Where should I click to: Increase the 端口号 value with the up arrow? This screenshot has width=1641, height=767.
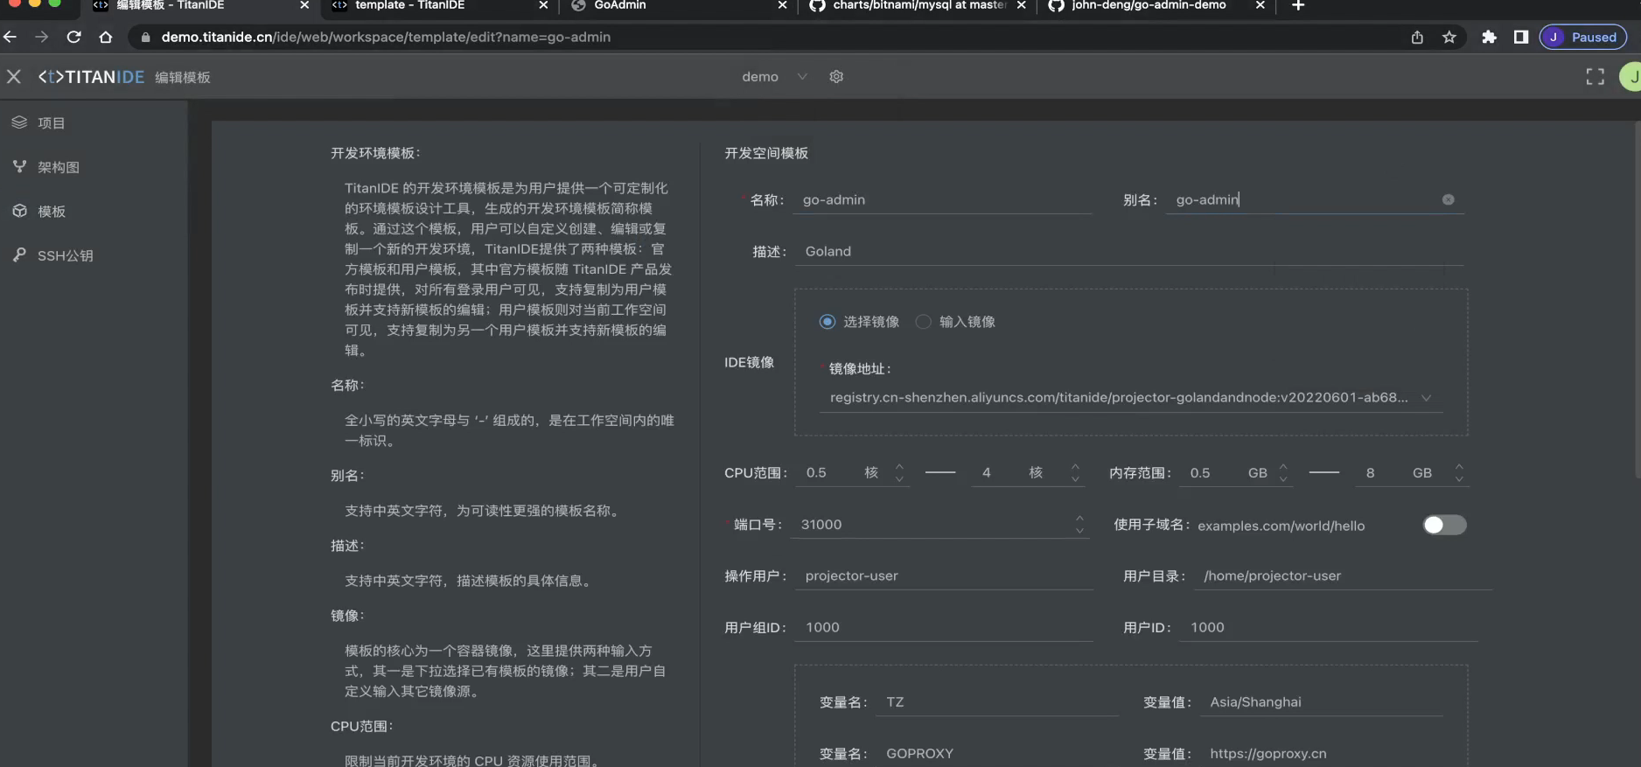click(1079, 519)
